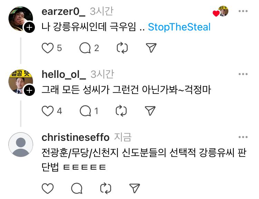Image resolution: width=259 pixels, height=199 pixels.
Task: Repost hello_ol_'s reply
Action: click(x=122, y=111)
